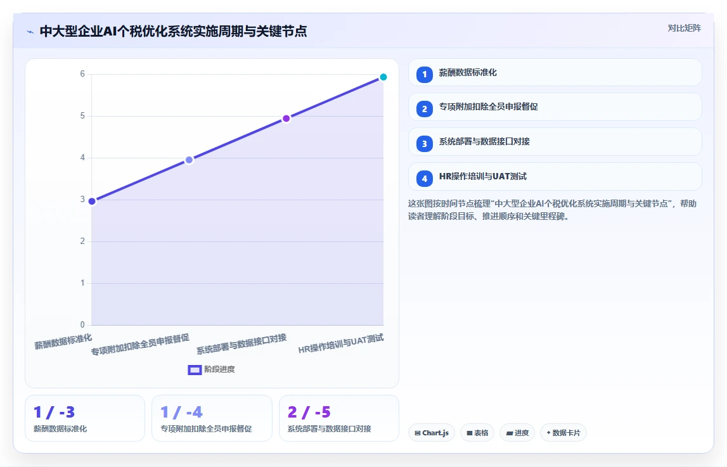Click the '2 / -5' stat card value

pyautogui.click(x=309, y=412)
